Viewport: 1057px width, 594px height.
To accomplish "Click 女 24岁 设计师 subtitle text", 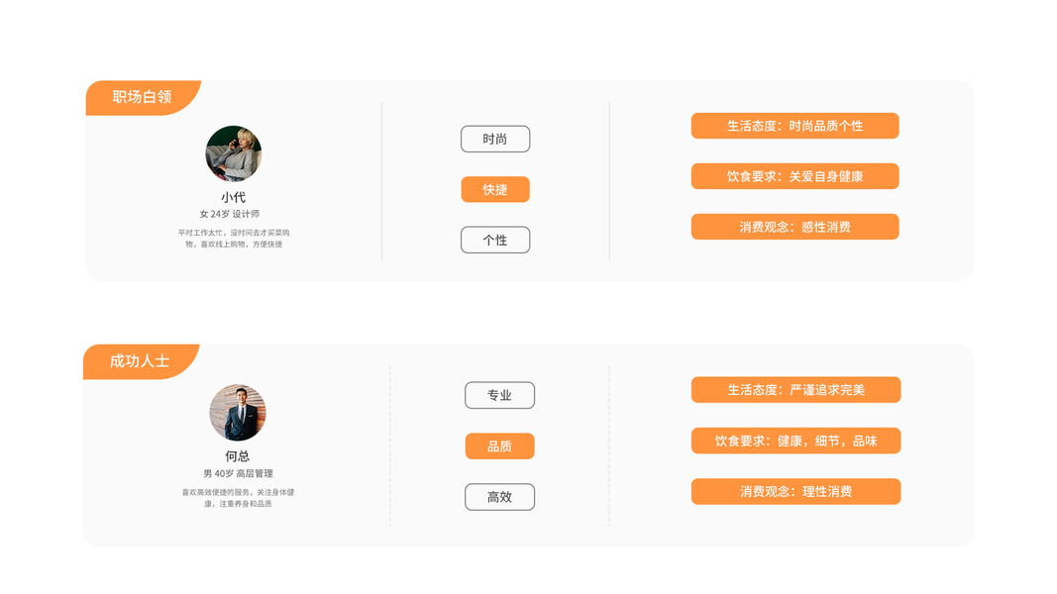I will coord(230,214).
